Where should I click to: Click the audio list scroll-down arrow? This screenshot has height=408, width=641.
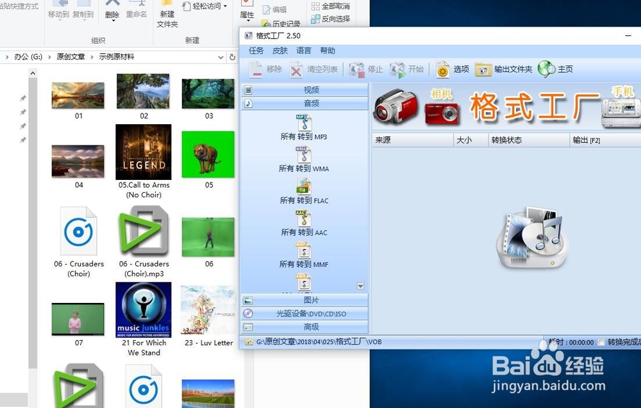pyautogui.click(x=360, y=286)
